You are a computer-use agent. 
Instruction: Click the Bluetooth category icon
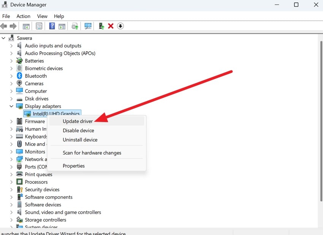[x=19, y=76]
